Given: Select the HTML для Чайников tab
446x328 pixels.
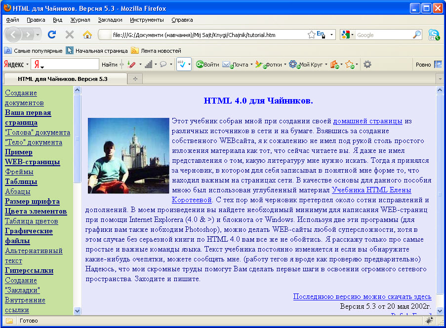Looking at the screenshot, I should pos(65,79).
